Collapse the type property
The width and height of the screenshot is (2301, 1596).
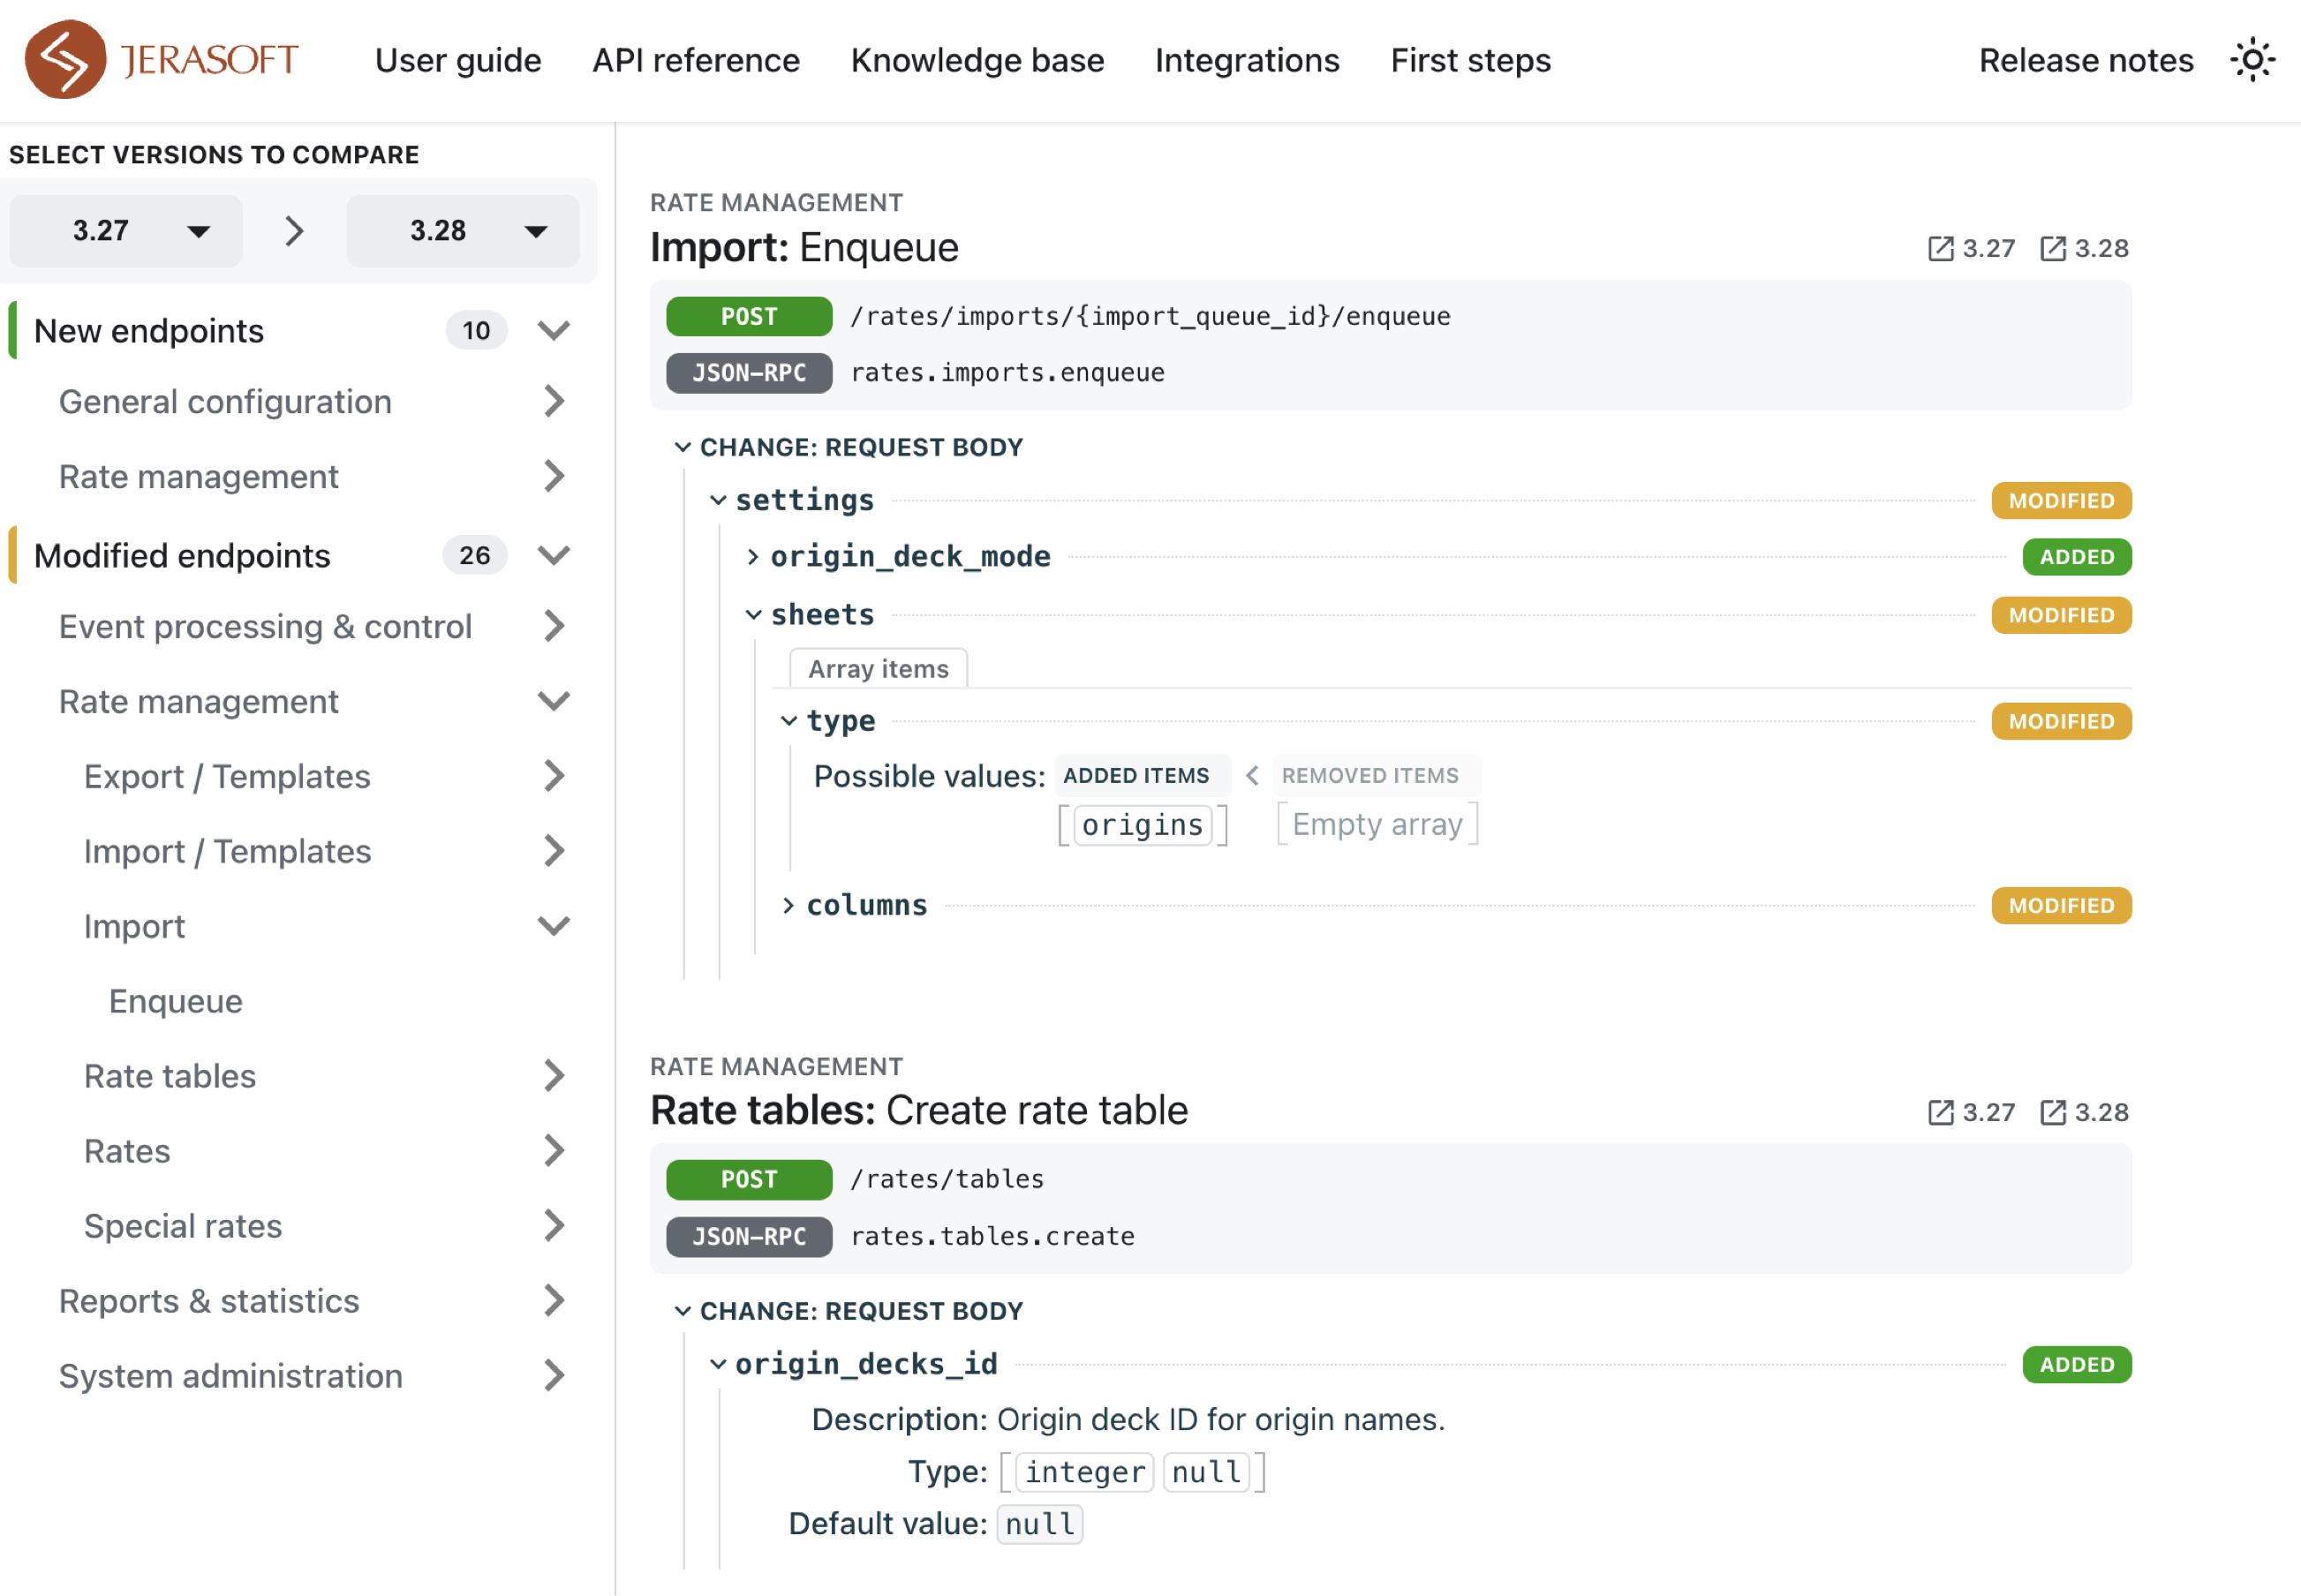(789, 721)
